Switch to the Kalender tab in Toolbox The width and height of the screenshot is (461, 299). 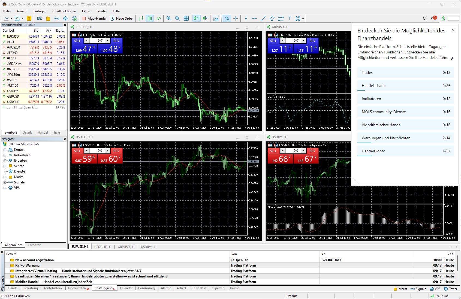pos(126,288)
